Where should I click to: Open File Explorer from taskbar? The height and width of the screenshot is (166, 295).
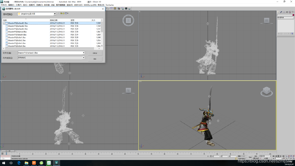pos(26,163)
